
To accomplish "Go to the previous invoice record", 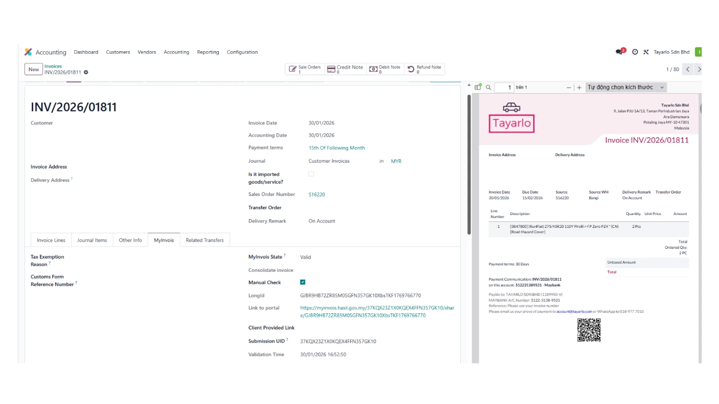I will pos(688,69).
